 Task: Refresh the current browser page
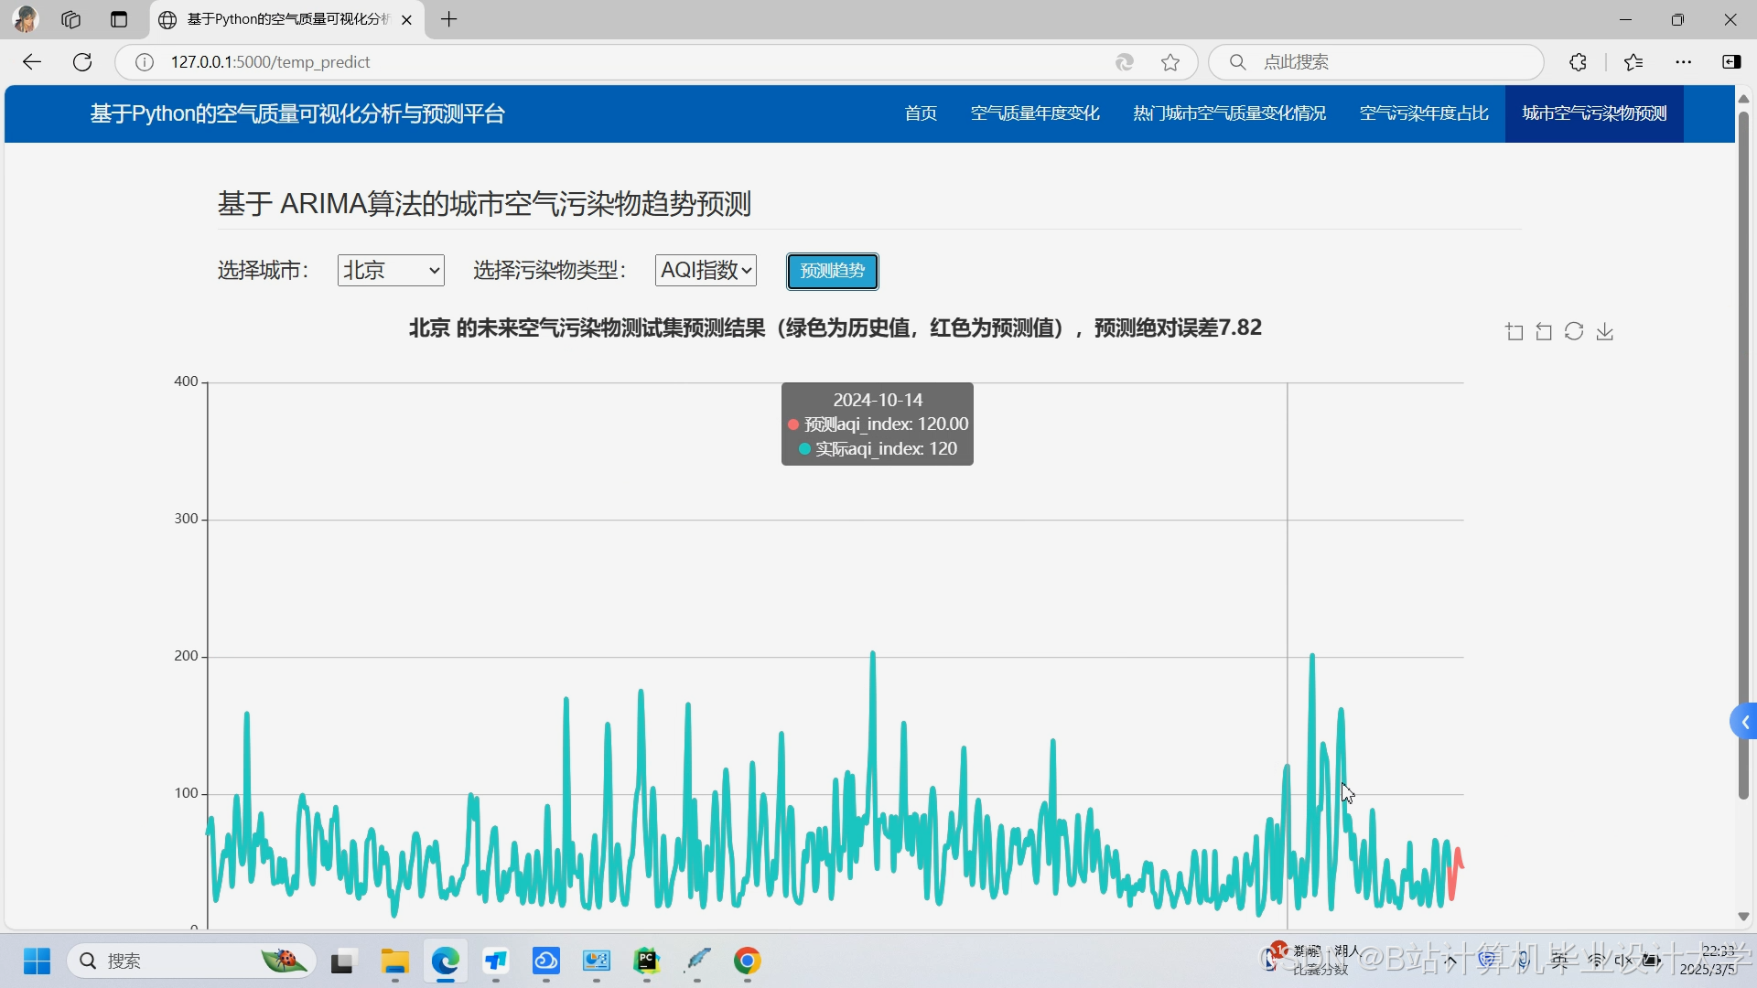82,62
